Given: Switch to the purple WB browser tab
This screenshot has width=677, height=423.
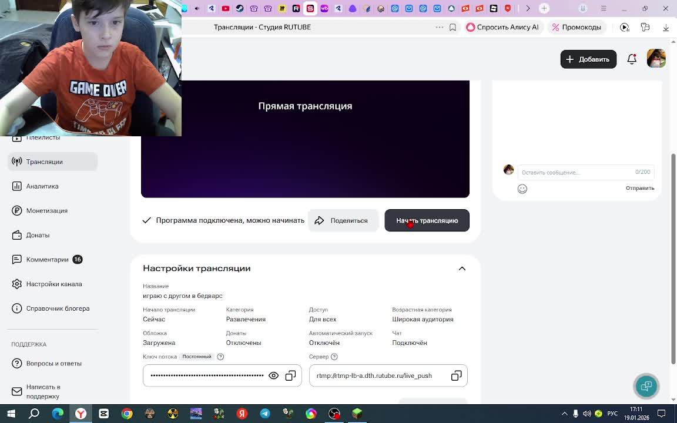Looking at the screenshot, I should pyautogui.click(x=324, y=8).
